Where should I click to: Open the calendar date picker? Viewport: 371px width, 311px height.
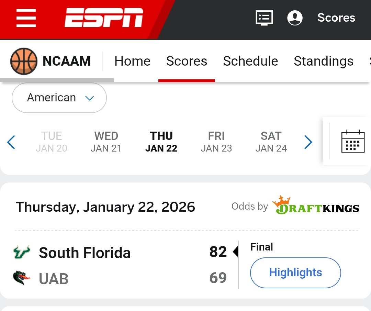[x=353, y=141]
